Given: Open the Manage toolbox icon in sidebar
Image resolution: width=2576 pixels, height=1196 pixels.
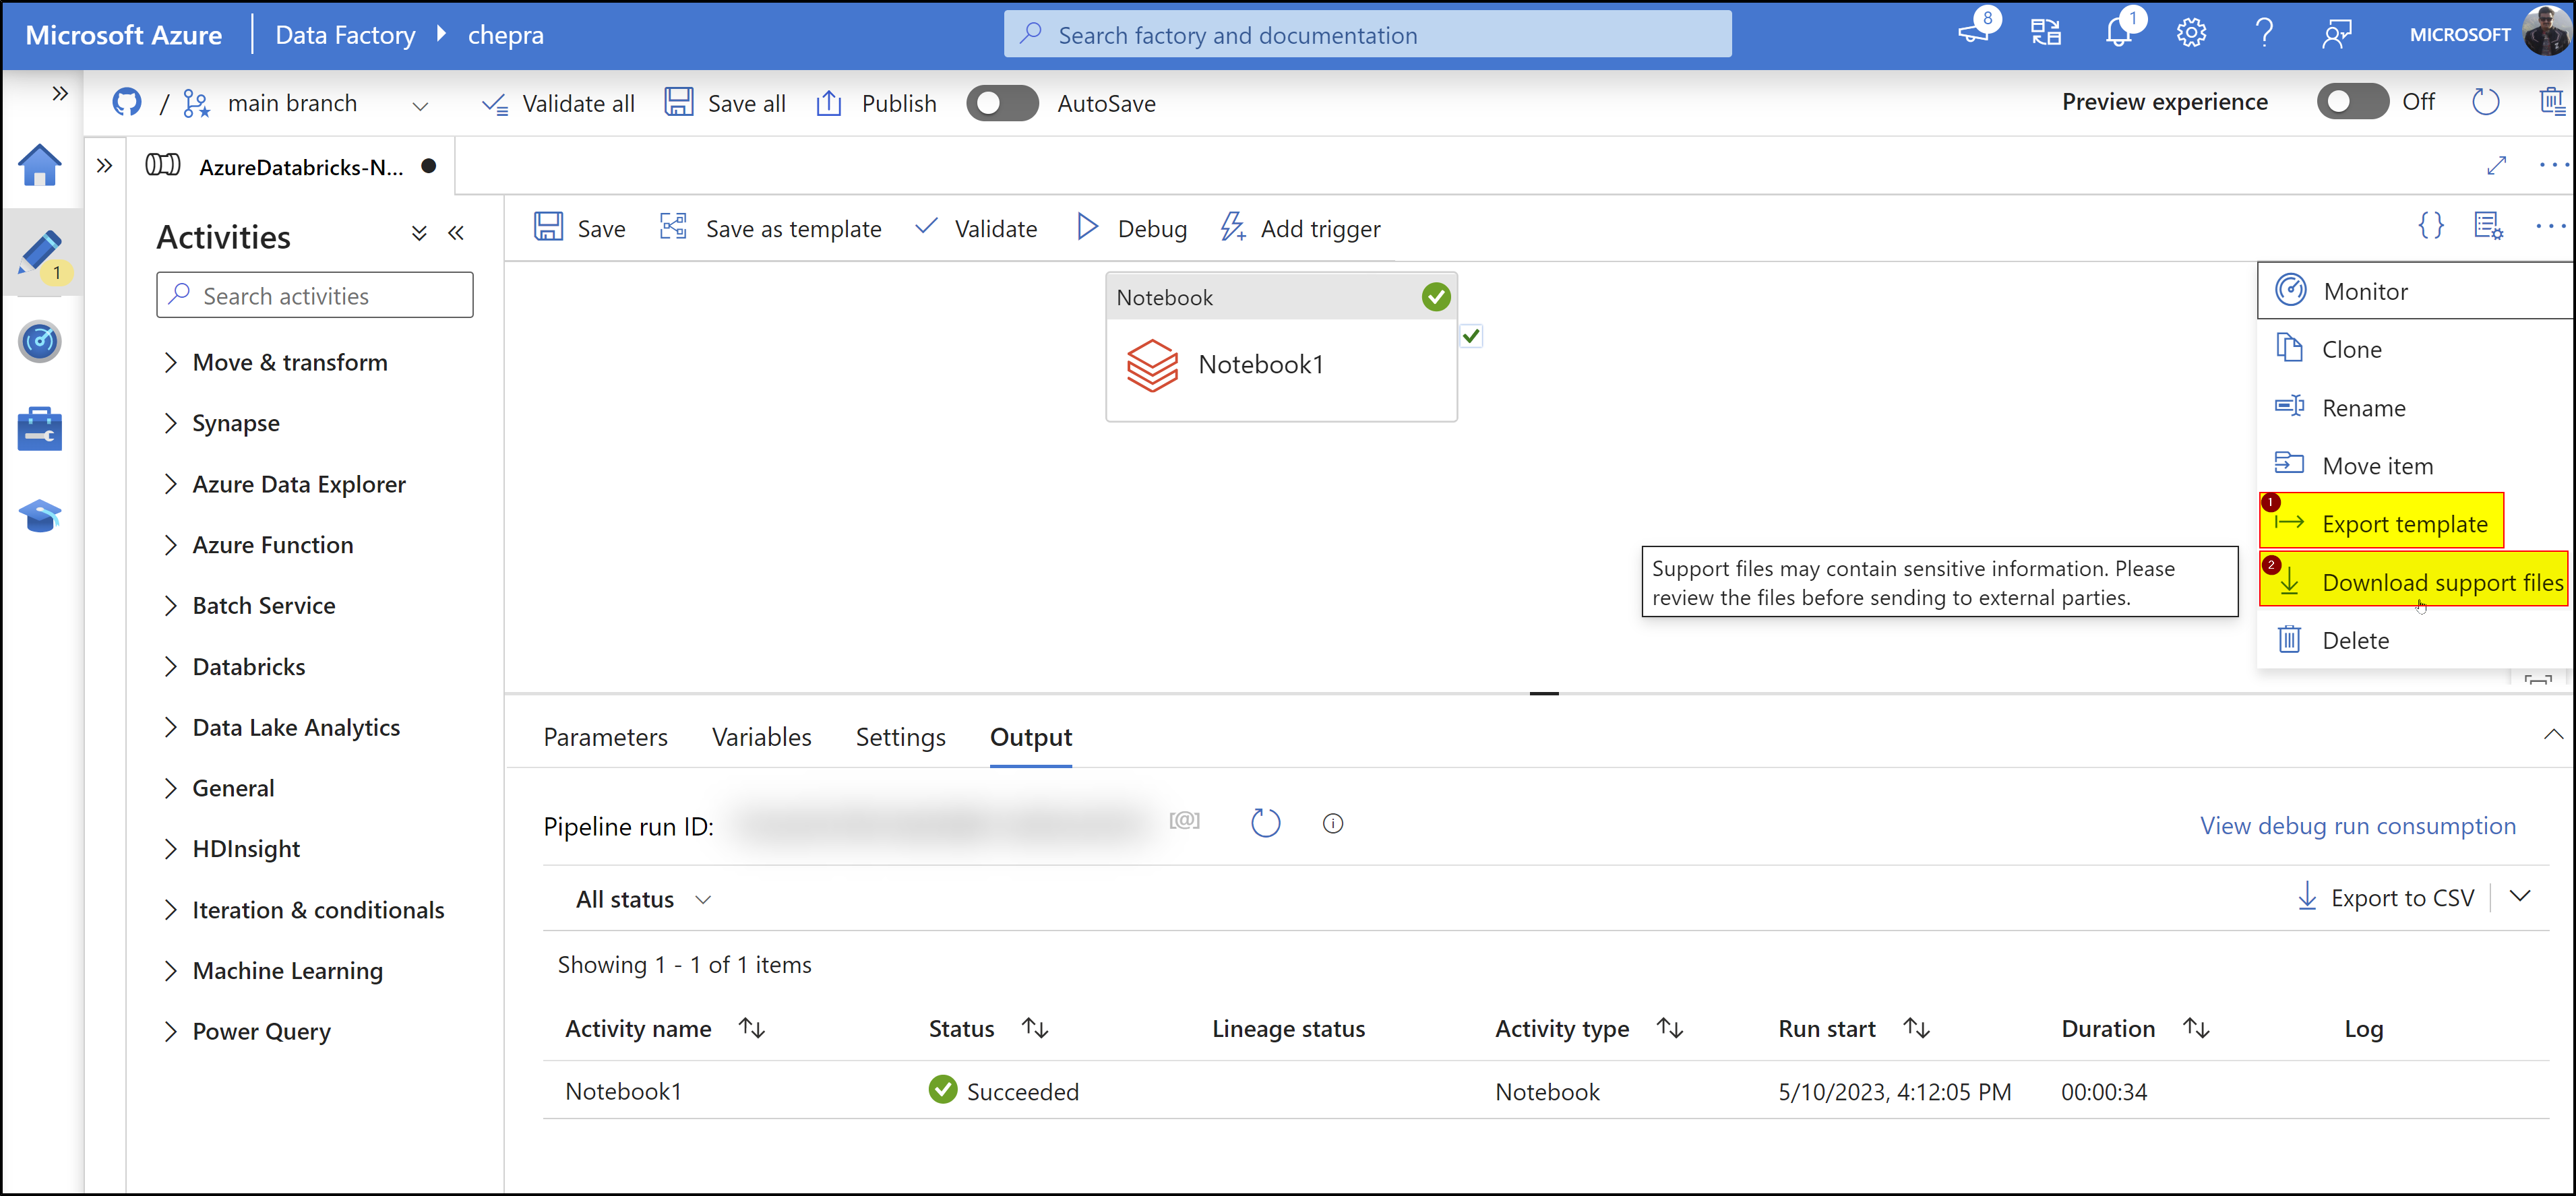Looking at the screenshot, I should pos(39,429).
